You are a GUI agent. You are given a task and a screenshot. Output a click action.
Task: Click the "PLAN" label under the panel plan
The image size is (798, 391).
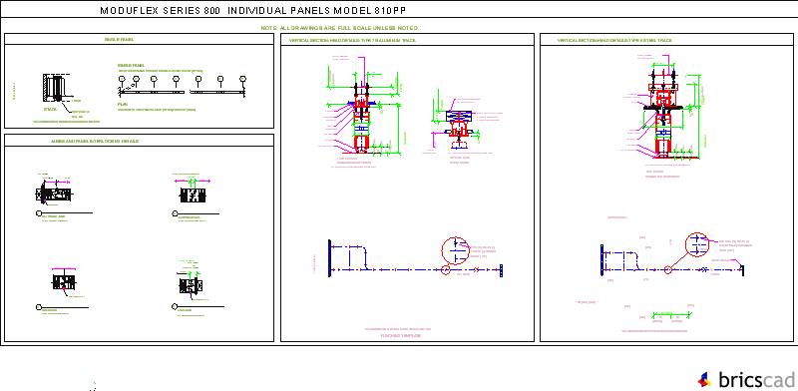tap(123, 104)
